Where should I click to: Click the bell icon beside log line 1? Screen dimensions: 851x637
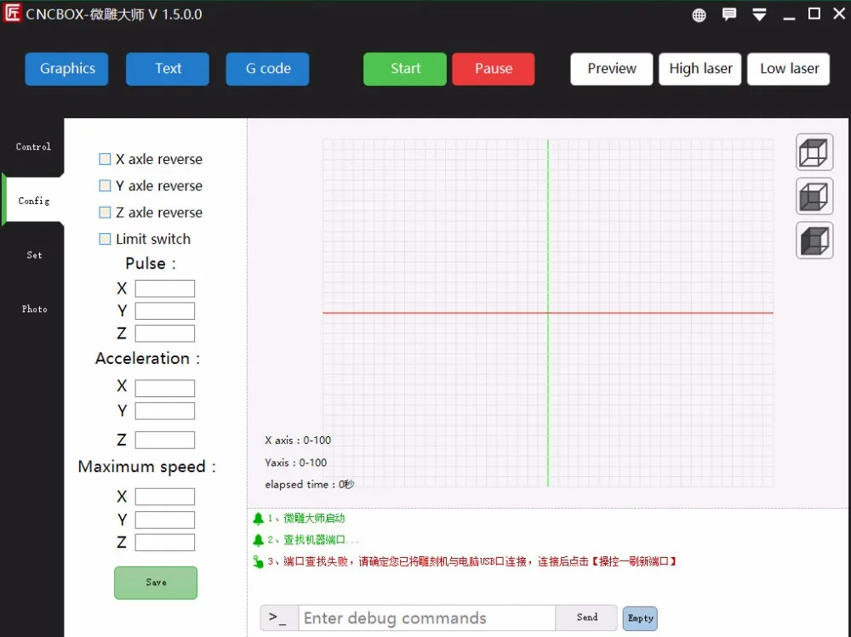click(259, 519)
